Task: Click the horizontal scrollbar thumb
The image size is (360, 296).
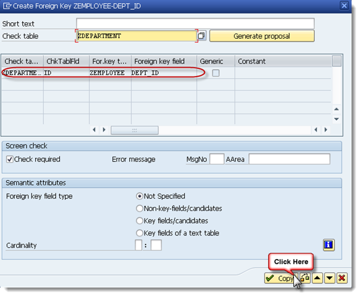Action: point(135,130)
